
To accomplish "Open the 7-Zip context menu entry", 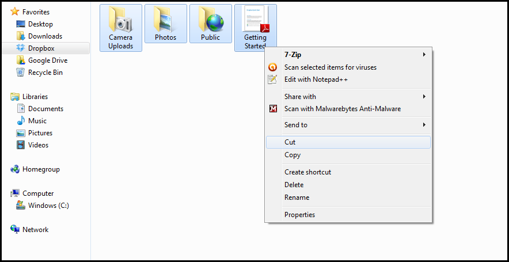I will tap(348, 55).
